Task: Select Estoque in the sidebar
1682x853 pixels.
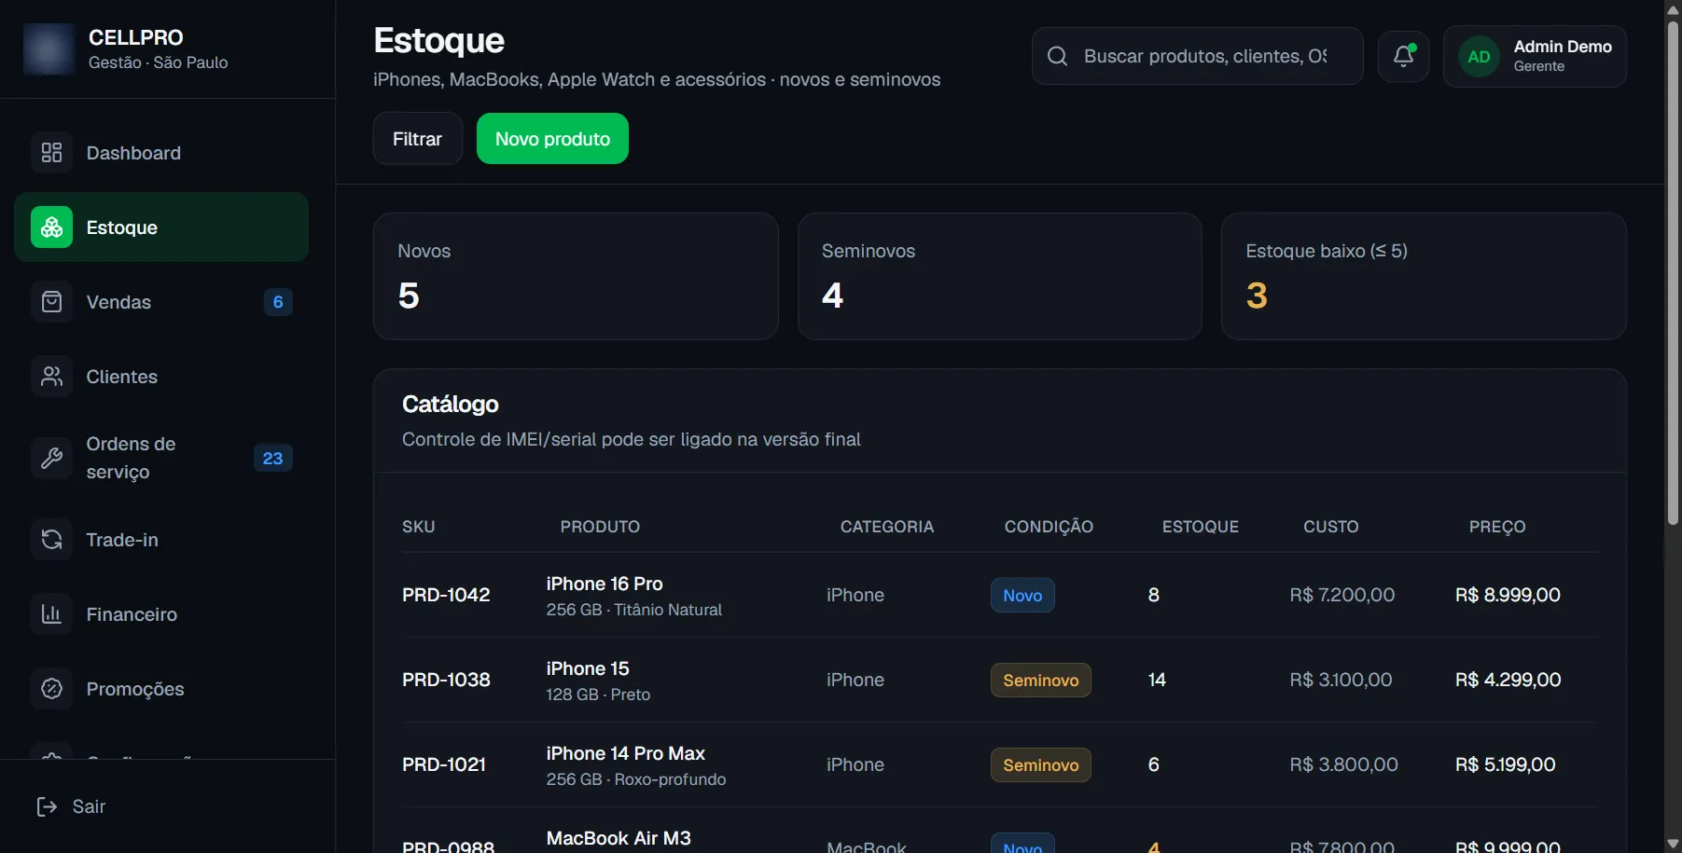Action: 161,227
